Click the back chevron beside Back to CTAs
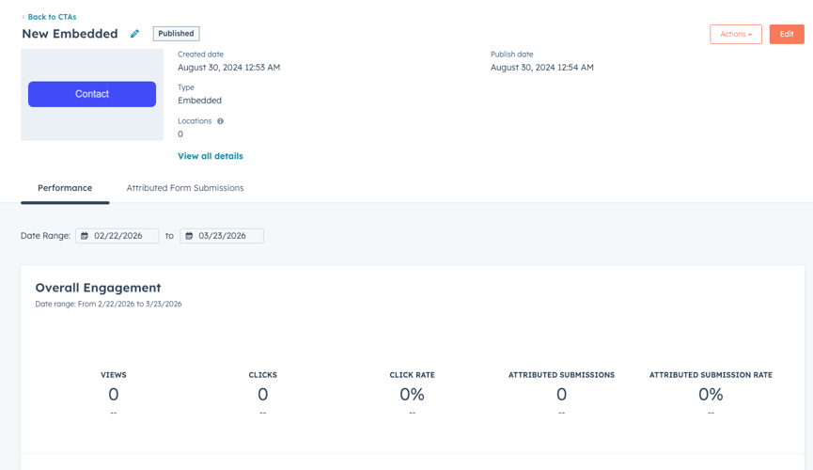This screenshot has height=470, width=813. (x=23, y=17)
